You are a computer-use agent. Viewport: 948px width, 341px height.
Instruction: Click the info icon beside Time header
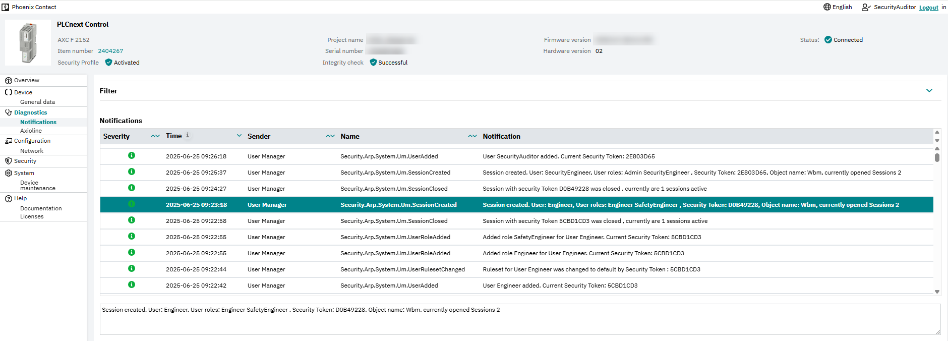click(188, 135)
